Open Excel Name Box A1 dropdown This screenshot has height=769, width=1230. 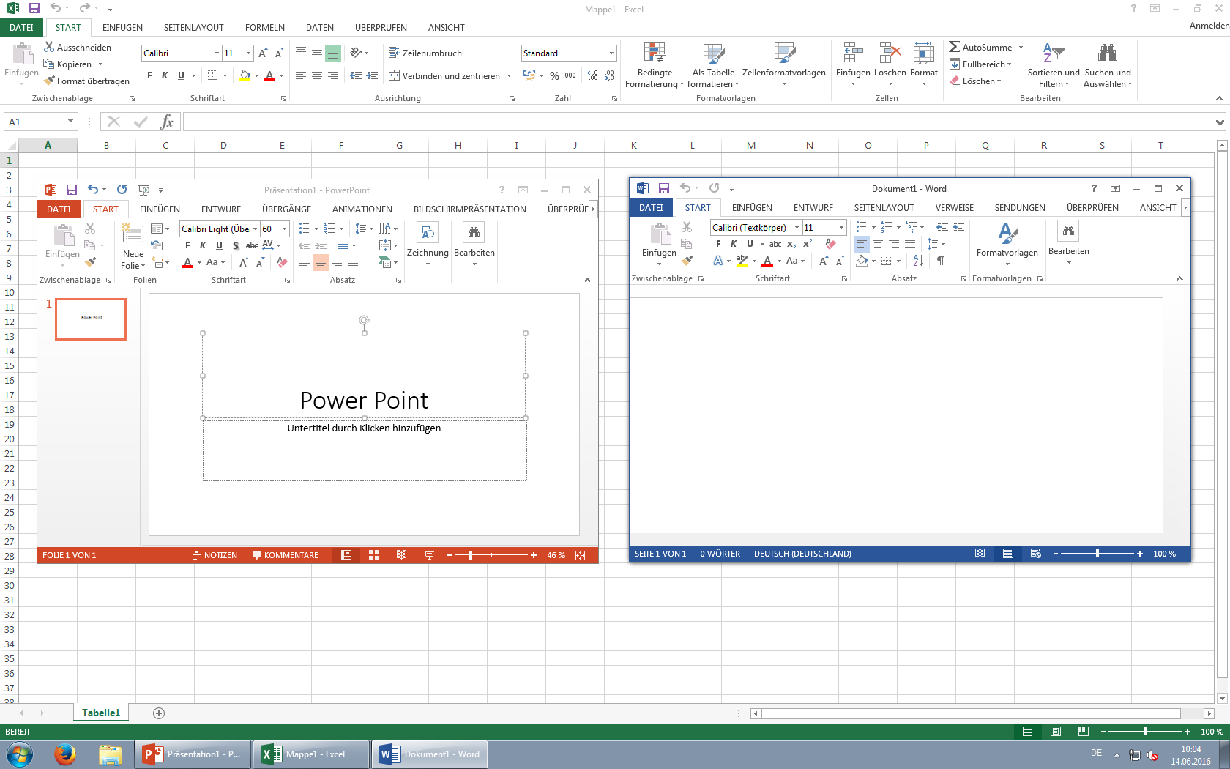pyautogui.click(x=70, y=122)
